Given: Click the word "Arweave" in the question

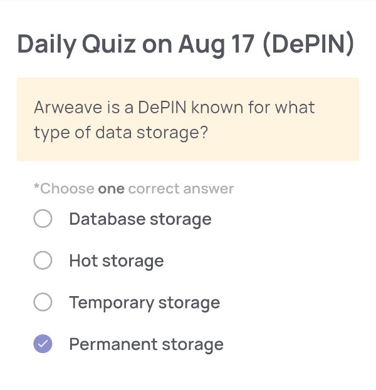Looking at the screenshot, I should click(x=68, y=108).
